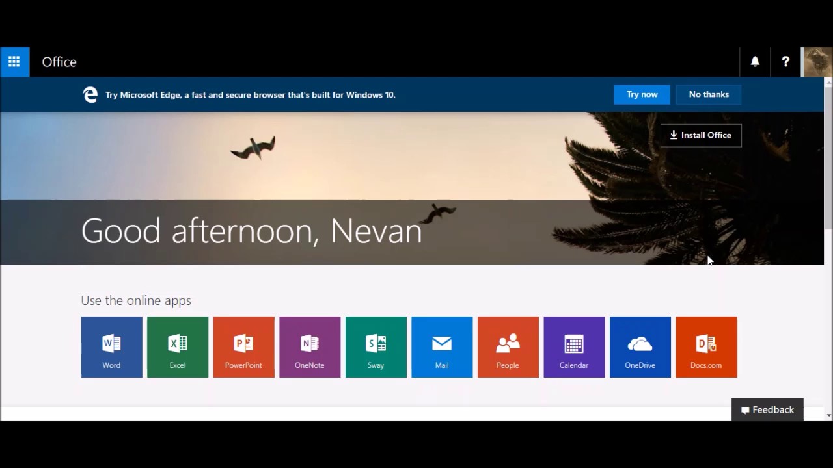Launch PowerPoint online
Screen dimensions: 833x468
pos(243,347)
